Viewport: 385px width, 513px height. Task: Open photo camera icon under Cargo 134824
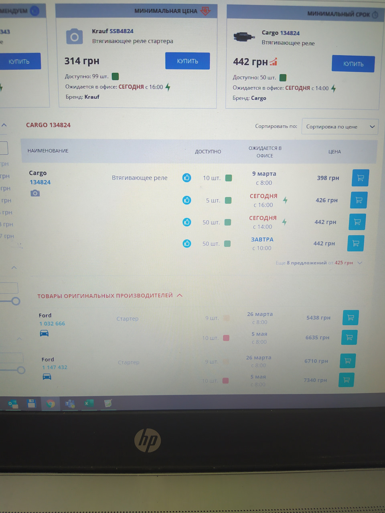tap(35, 193)
